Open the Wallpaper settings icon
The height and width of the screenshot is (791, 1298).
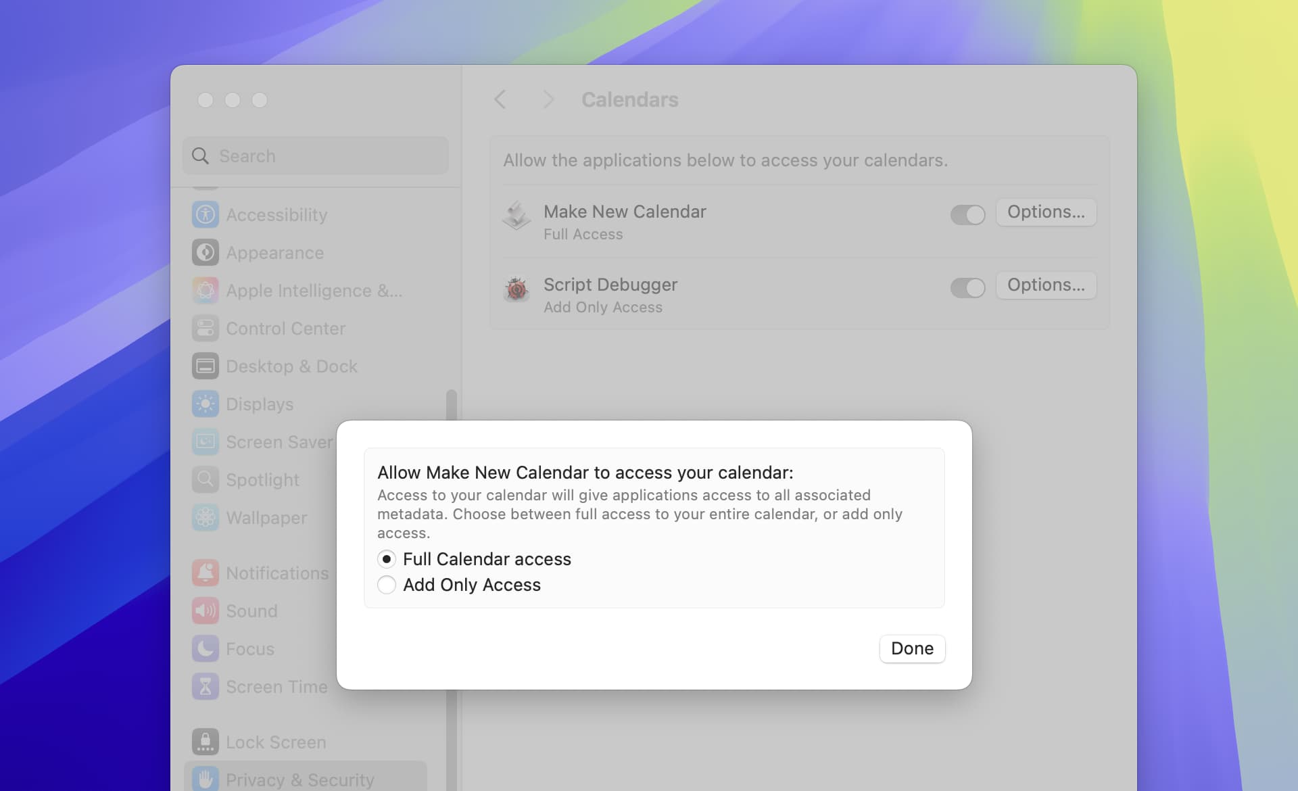tap(206, 517)
